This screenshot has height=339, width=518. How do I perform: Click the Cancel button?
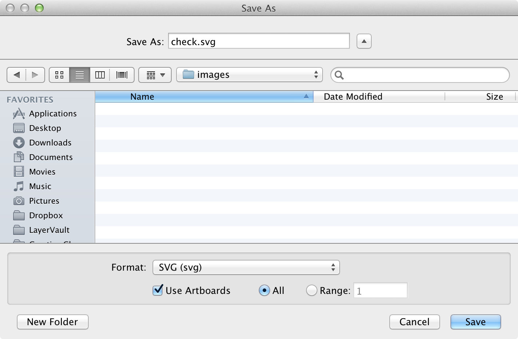[415, 322]
